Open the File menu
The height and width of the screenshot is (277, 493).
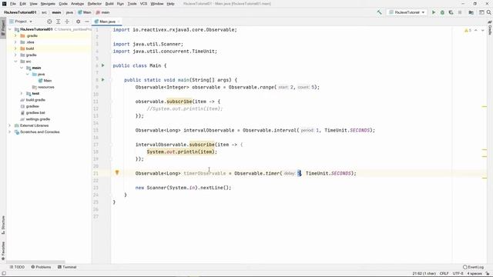click(13, 4)
